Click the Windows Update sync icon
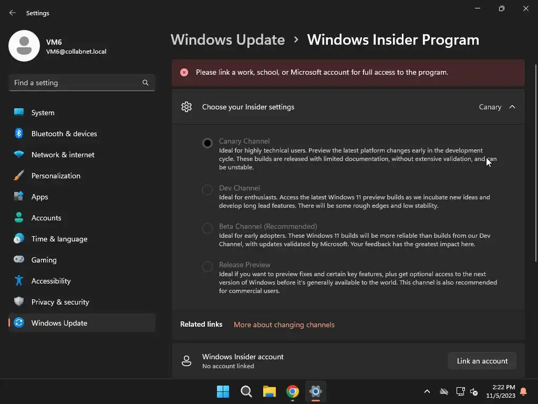This screenshot has width=538, height=404. point(19,322)
